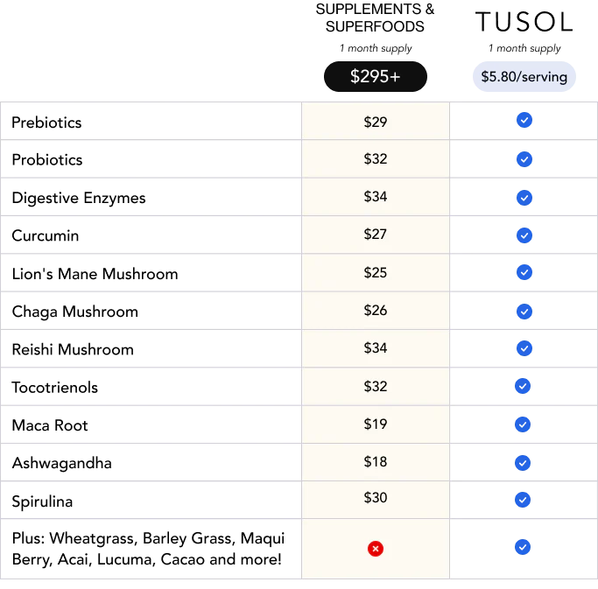Choose the $26 price cell

tap(375, 311)
